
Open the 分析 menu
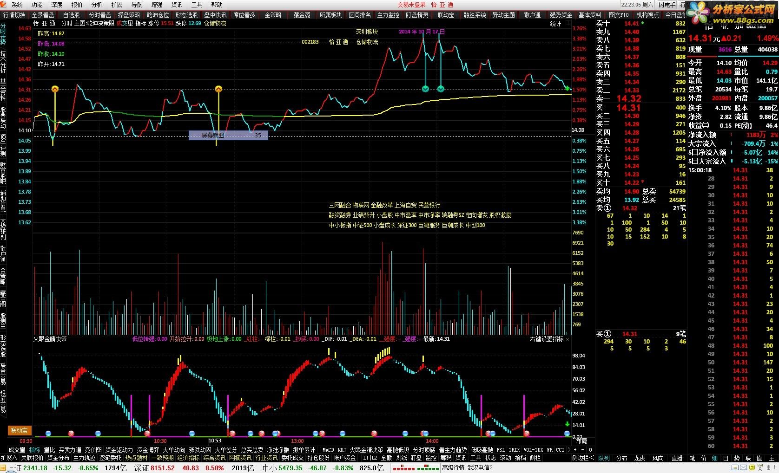click(x=97, y=5)
